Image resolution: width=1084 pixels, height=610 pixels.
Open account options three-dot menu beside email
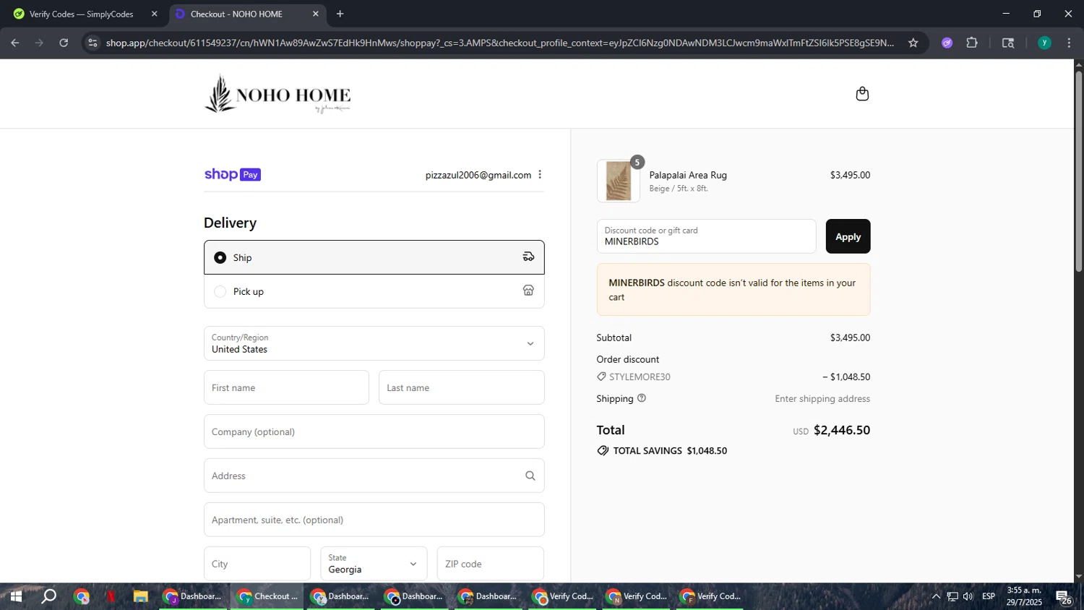[540, 175]
